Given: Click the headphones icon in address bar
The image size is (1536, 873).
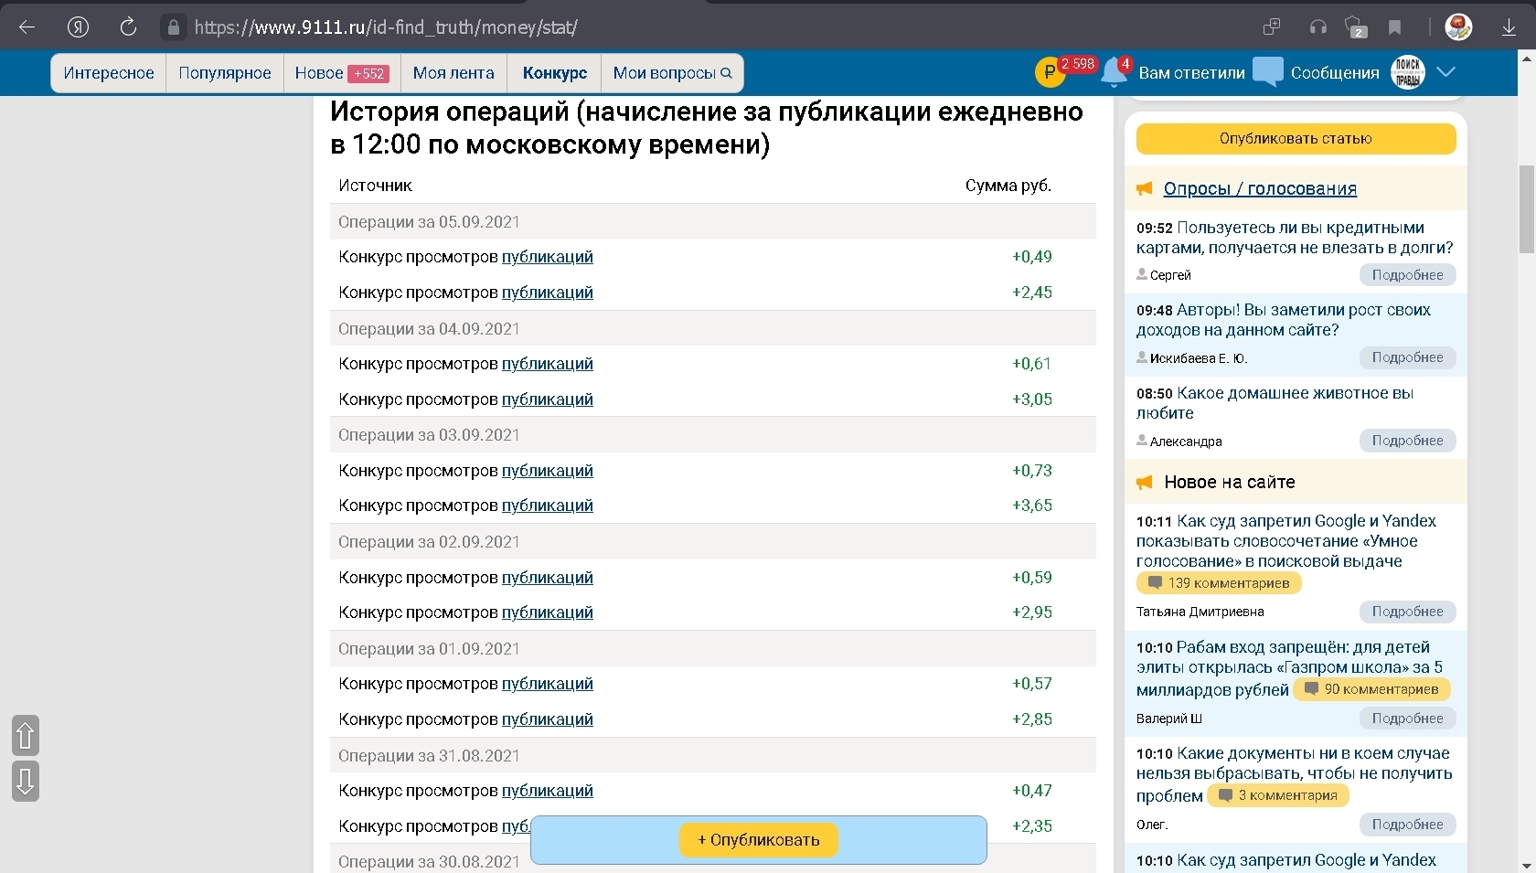Looking at the screenshot, I should point(1317,27).
